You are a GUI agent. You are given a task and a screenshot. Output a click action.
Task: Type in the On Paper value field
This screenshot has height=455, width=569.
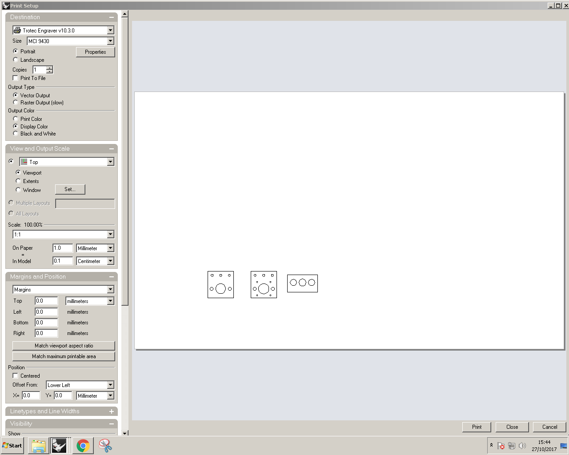[x=62, y=248]
